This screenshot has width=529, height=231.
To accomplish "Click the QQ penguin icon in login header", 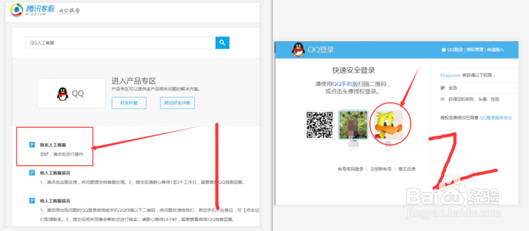I will tap(298, 50).
